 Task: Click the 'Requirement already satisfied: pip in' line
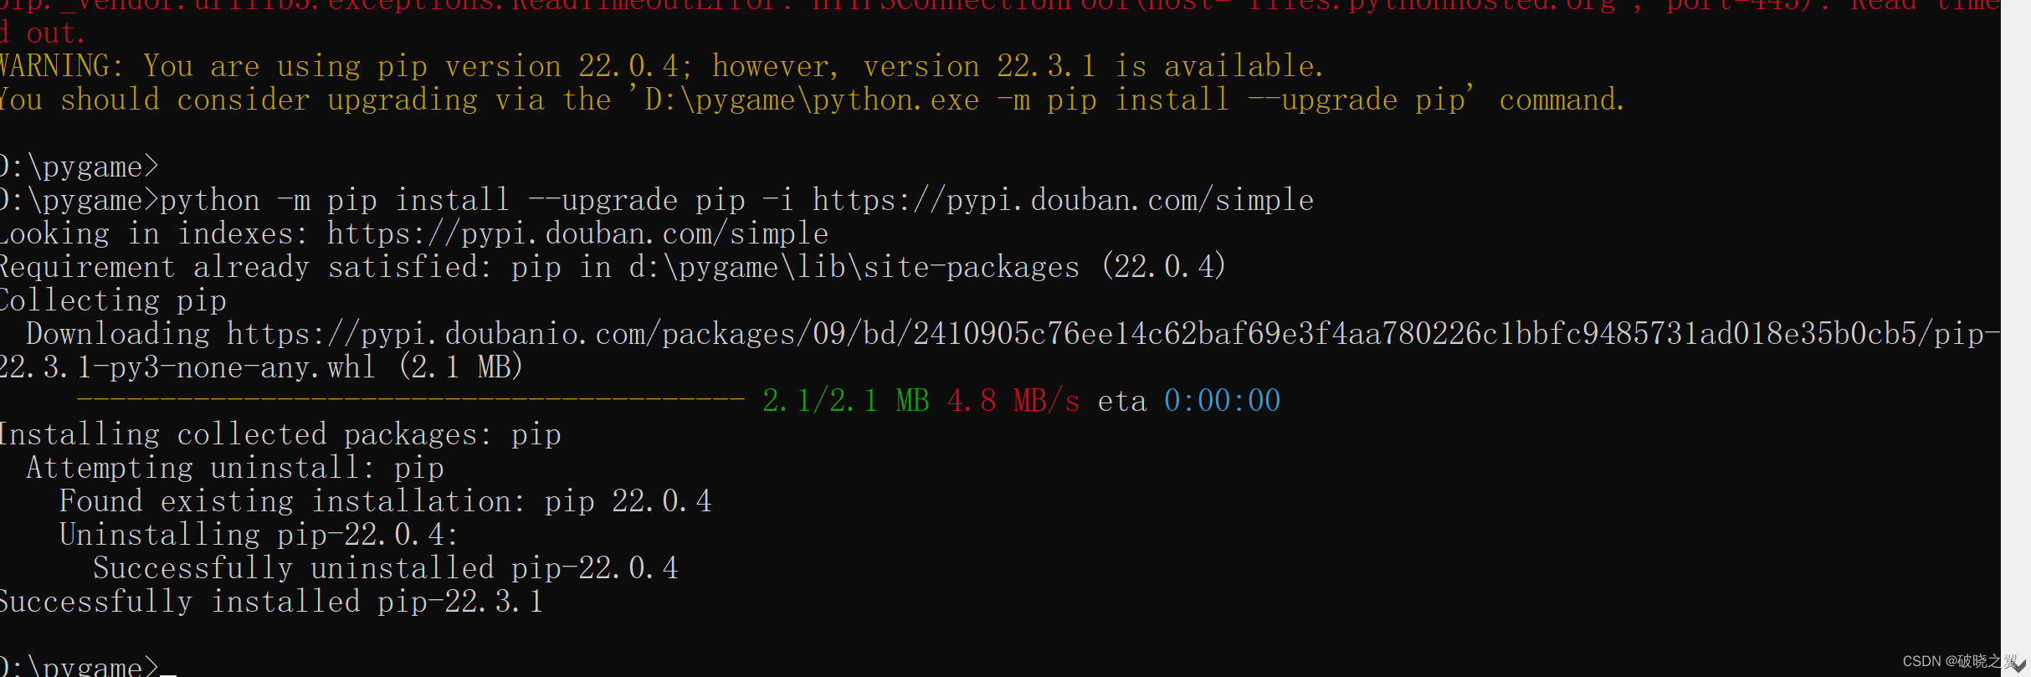[x=613, y=267]
